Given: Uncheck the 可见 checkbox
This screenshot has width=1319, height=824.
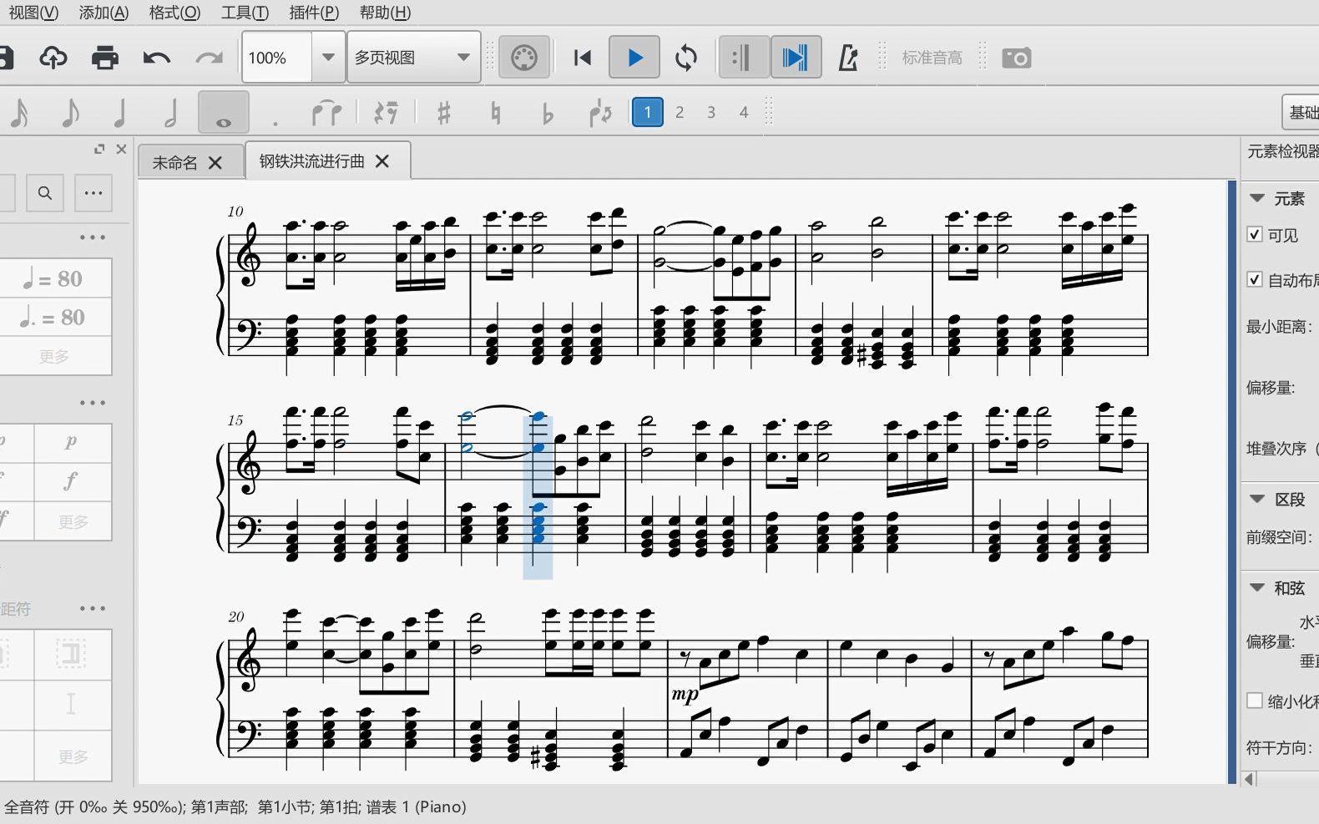Looking at the screenshot, I should 1254,234.
